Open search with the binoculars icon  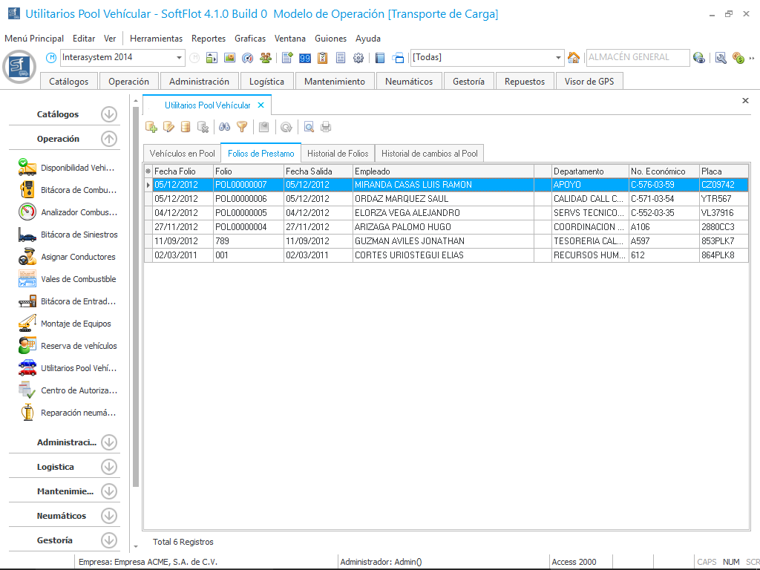(224, 127)
